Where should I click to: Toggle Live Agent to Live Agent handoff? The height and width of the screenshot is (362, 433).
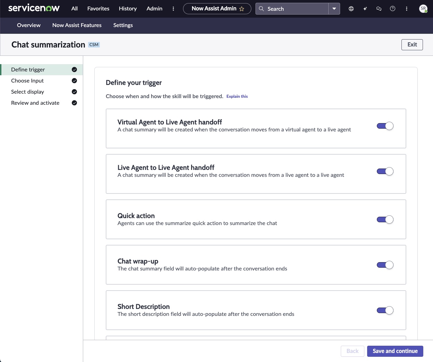click(x=385, y=171)
